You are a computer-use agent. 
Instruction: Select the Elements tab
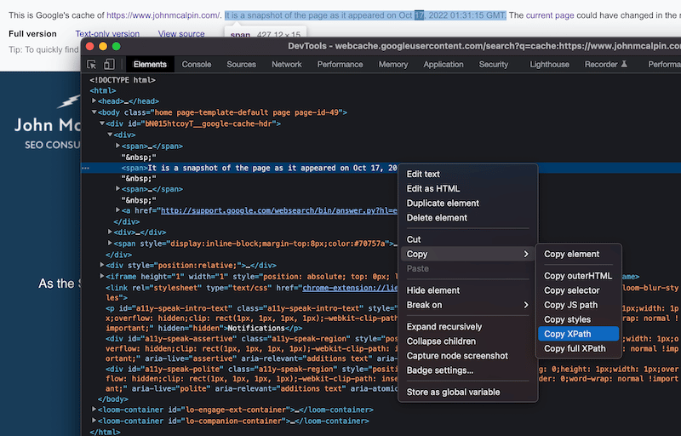pos(150,64)
